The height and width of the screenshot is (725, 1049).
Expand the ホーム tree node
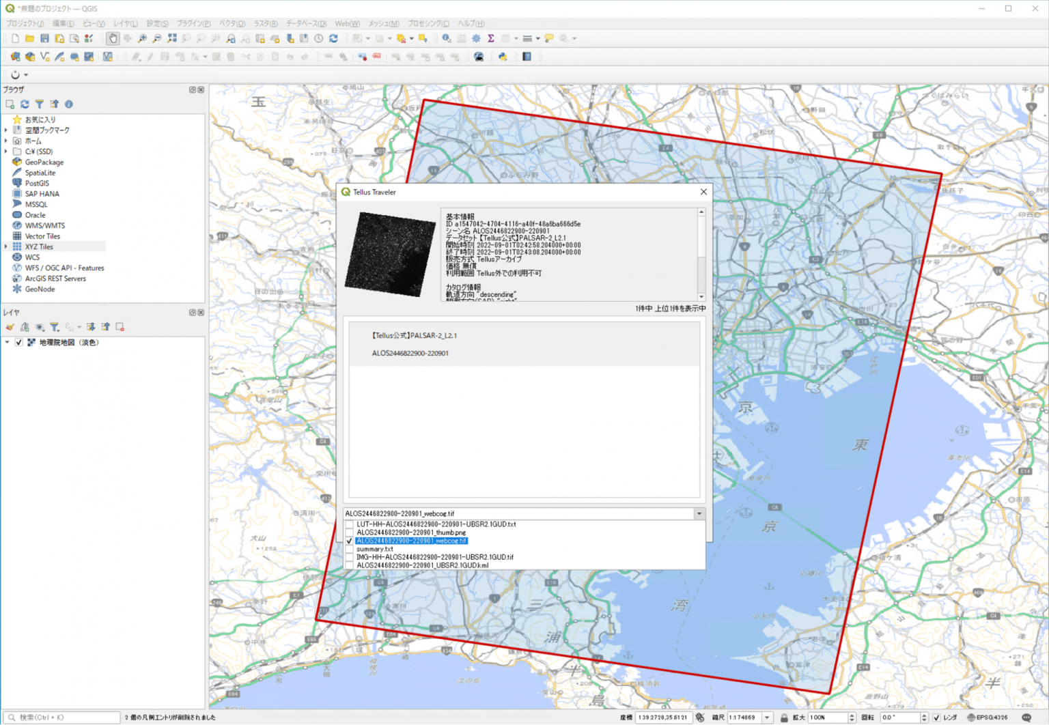pyautogui.click(x=6, y=141)
